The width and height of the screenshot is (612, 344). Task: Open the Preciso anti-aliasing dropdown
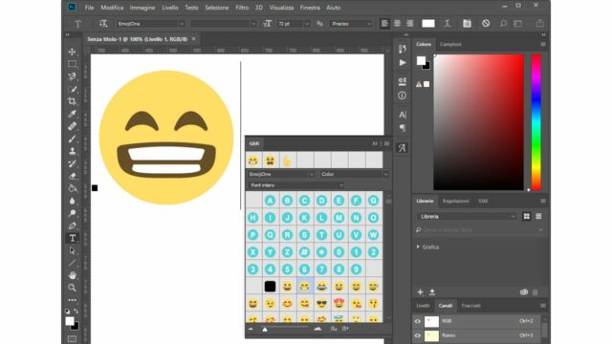coord(351,24)
